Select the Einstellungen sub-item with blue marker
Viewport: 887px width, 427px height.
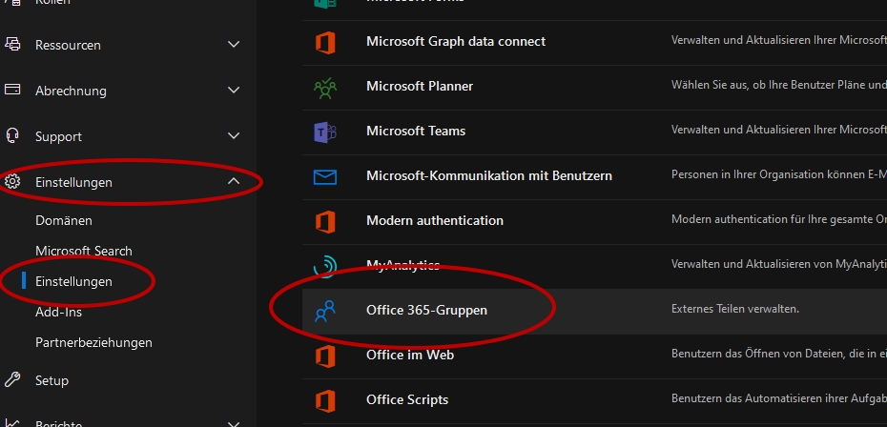[73, 281]
